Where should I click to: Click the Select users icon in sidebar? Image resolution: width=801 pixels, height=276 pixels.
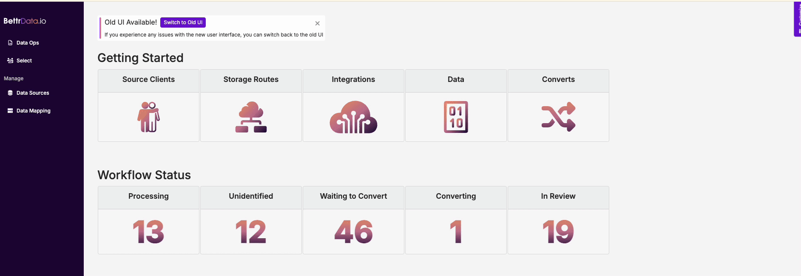[10, 61]
